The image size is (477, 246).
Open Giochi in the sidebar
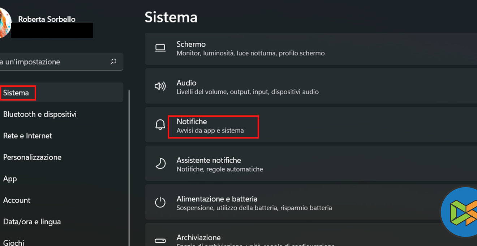[14, 242]
